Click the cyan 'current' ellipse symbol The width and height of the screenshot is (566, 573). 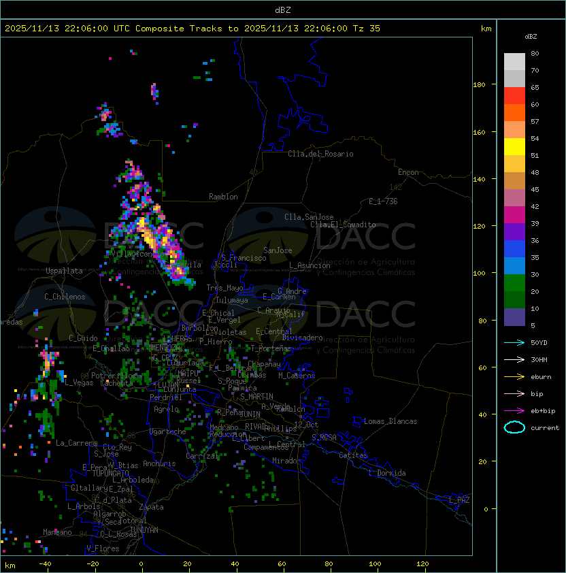tap(514, 427)
